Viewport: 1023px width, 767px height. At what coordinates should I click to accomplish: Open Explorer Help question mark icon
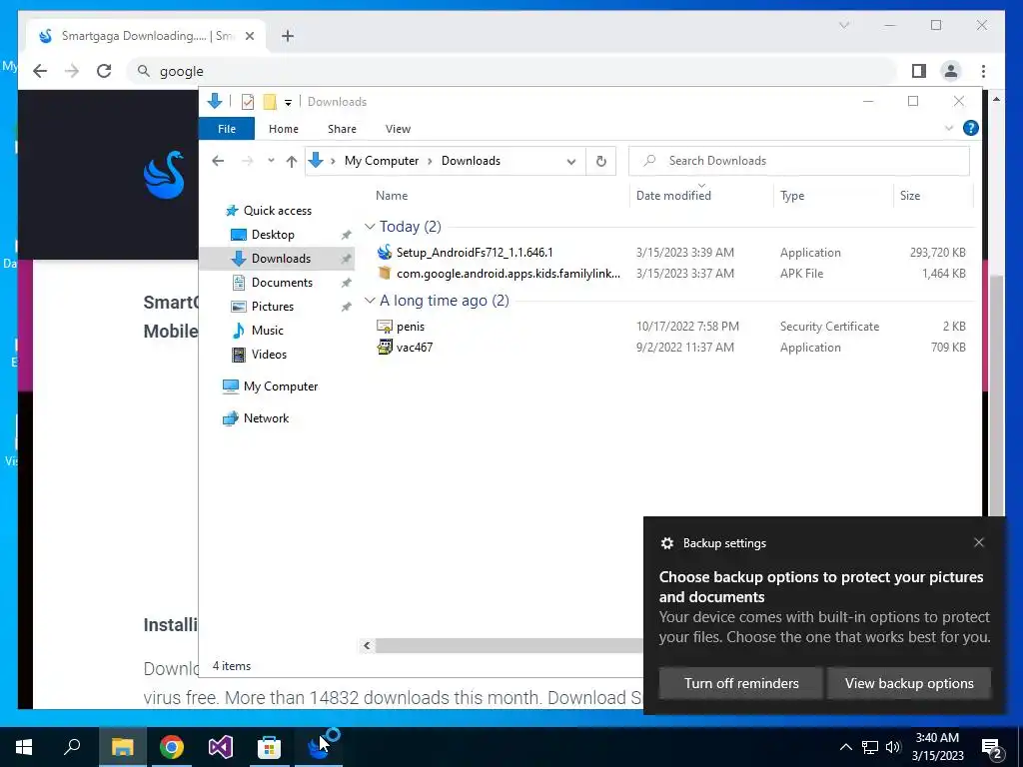(x=970, y=128)
